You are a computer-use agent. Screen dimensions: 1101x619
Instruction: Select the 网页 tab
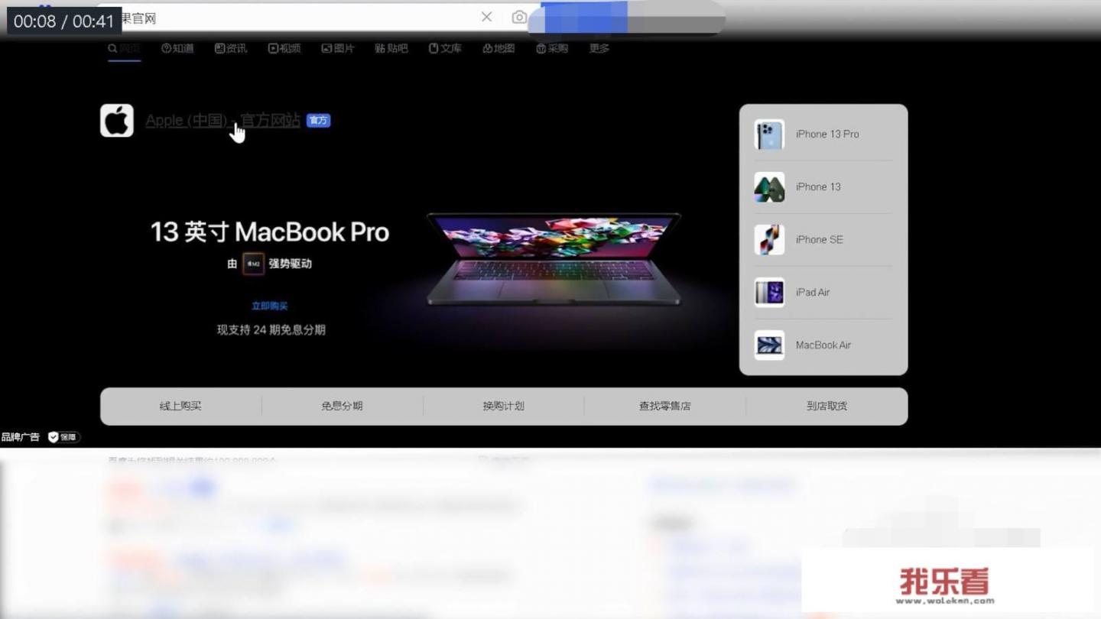(x=124, y=48)
